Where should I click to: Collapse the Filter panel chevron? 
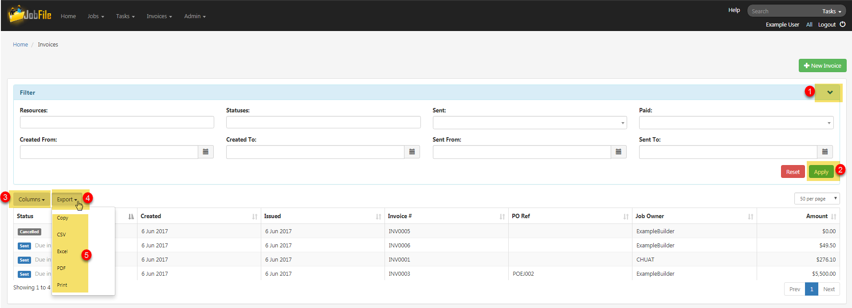pos(830,92)
